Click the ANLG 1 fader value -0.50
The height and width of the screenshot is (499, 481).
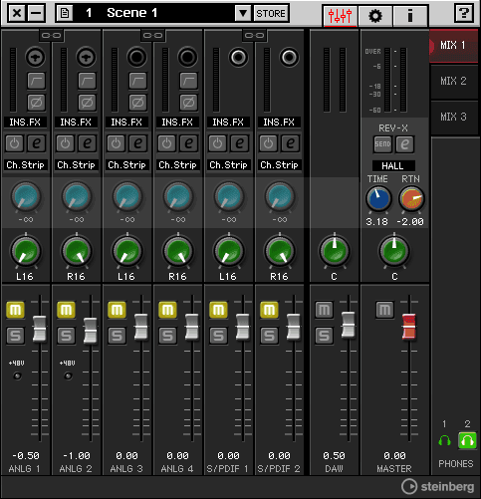26,456
